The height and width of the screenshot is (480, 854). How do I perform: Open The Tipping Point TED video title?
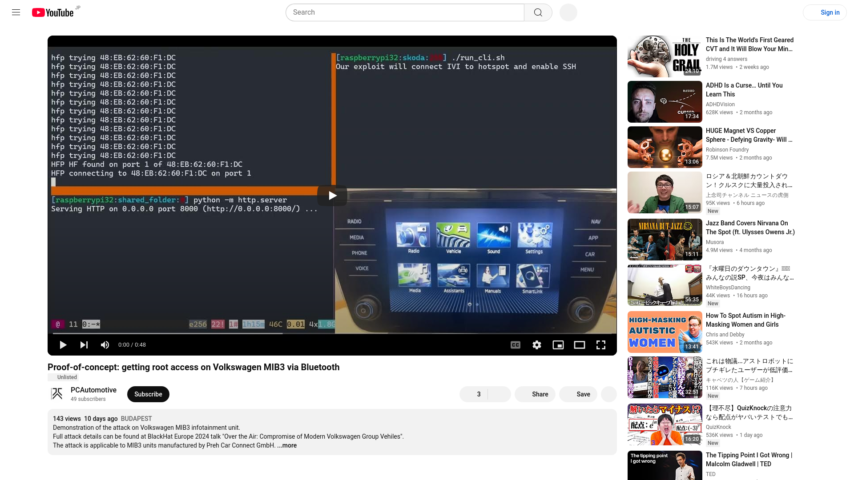pyautogui.click(x=749, y=460)
